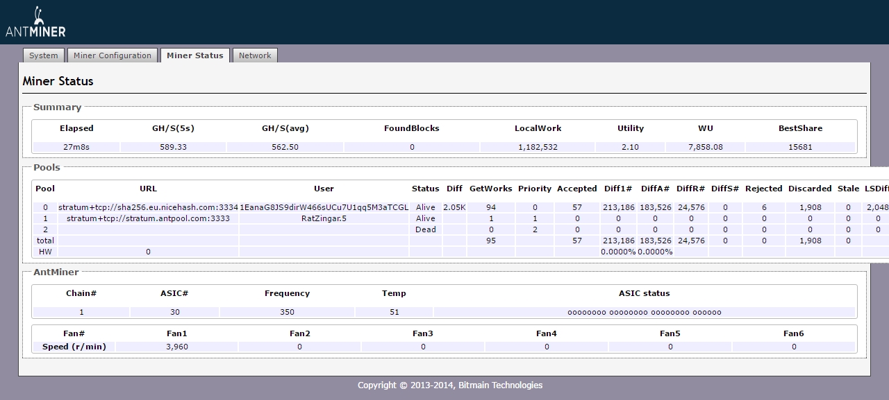Click the Dead status of pool 2
The height and width of the screenshot is (400, 889).
[x=425, y=229]
